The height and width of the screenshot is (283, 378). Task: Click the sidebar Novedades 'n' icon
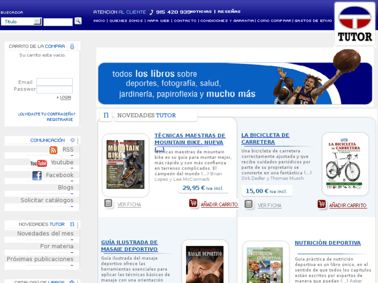[x=72, y=224]
